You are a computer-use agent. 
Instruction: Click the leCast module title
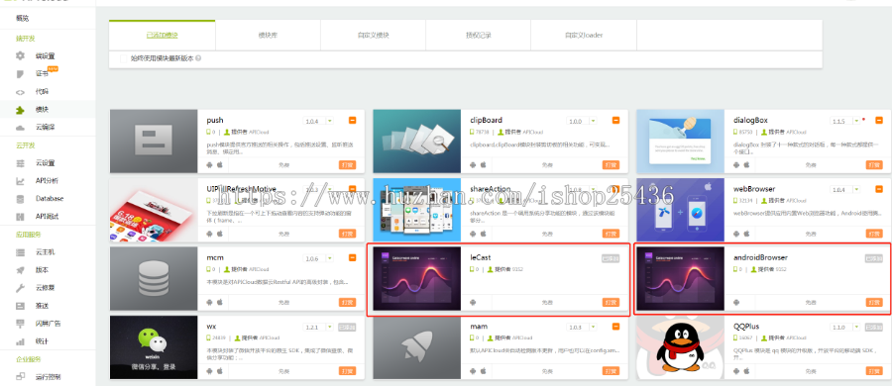click(481, 257)
